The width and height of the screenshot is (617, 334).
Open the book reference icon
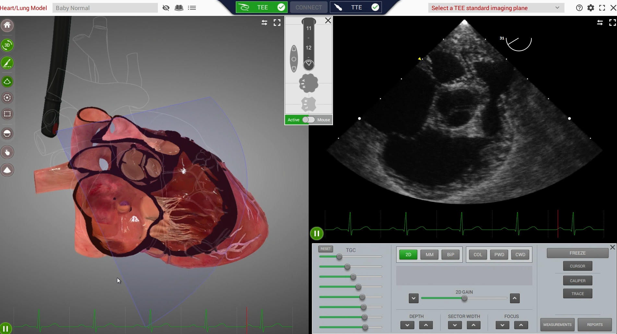pos(179,8)
